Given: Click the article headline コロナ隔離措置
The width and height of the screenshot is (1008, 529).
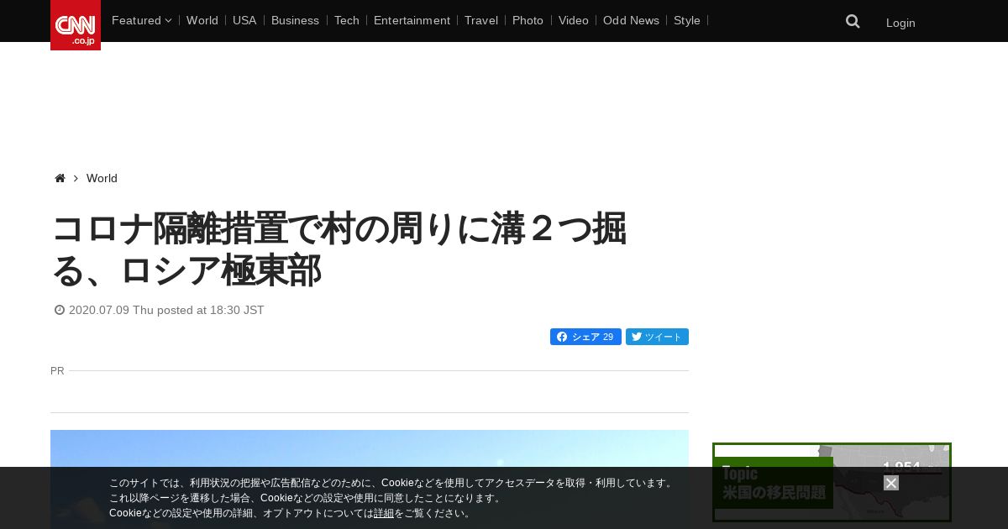Looking at the screenshot, I should (x=339, y=250).
